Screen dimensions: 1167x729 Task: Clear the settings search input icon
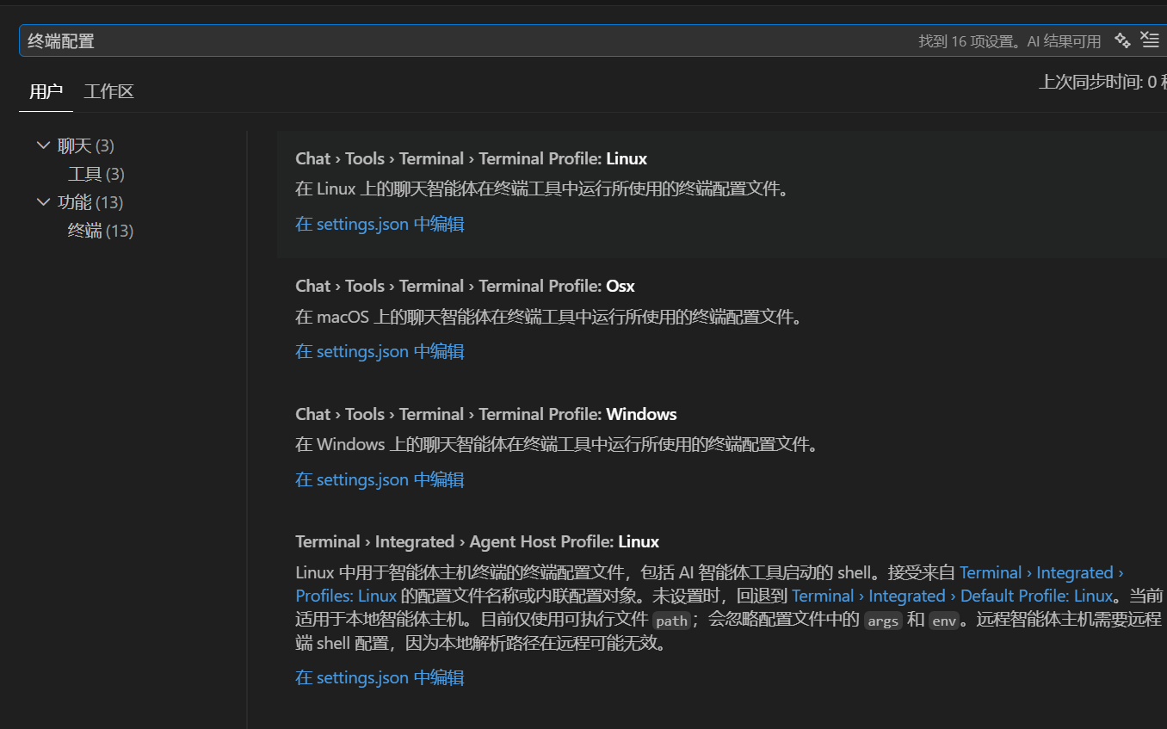coord(1150,39)
